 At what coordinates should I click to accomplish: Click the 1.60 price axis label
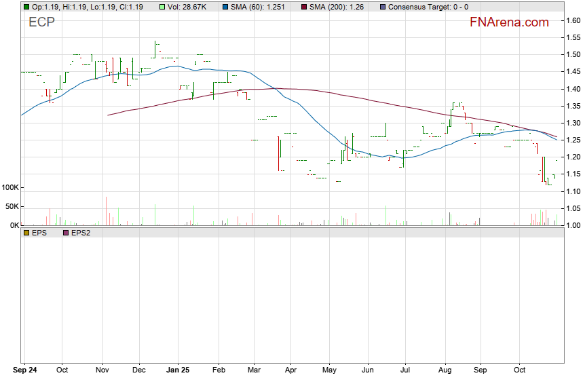pos(572,21)
